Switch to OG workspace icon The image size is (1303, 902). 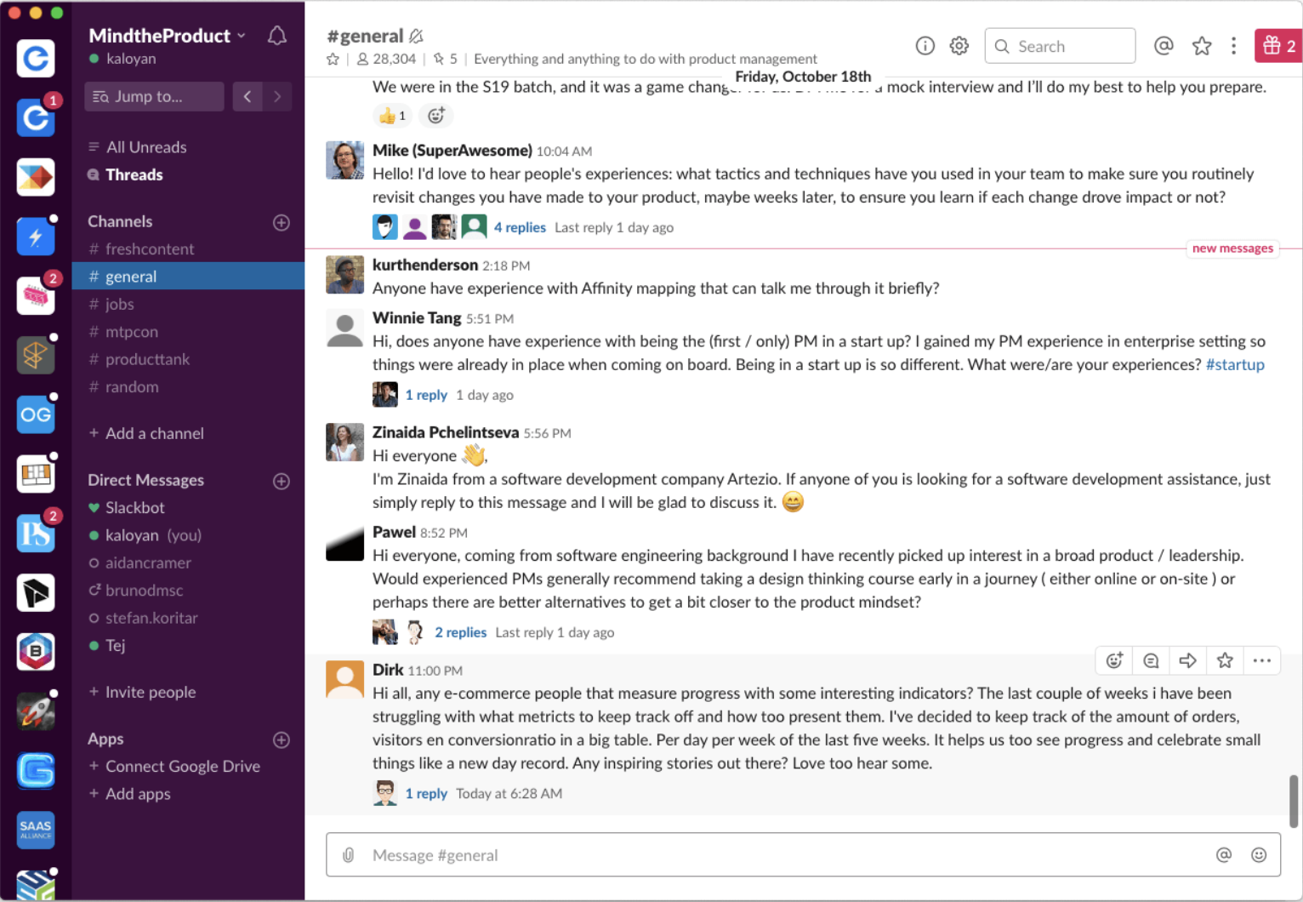pos(36,415)
